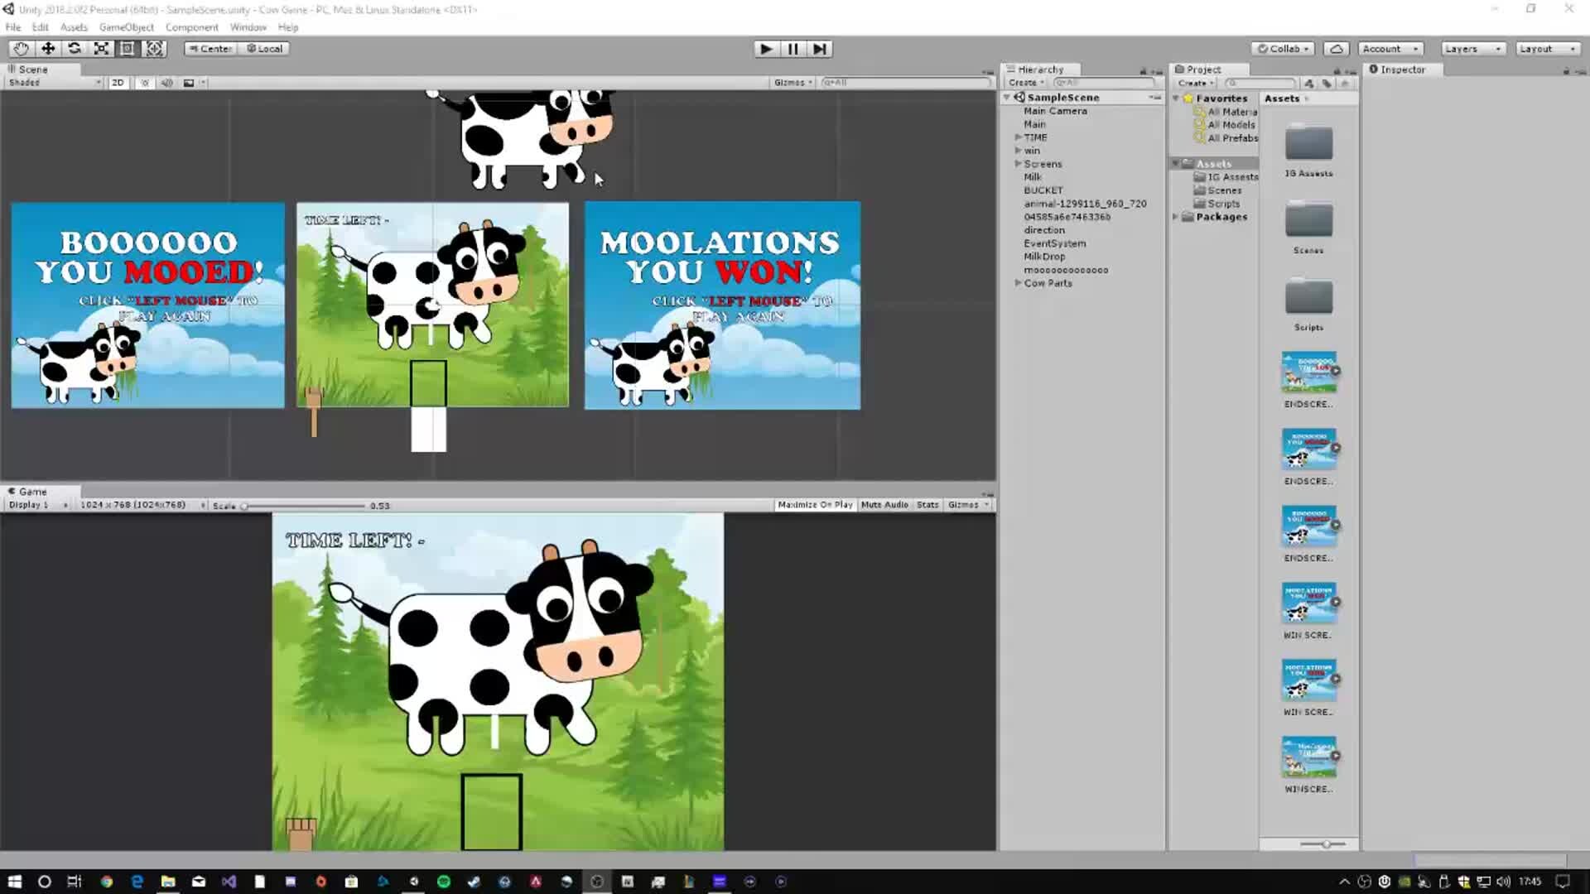
Task: Open Unity cloud services panel
Action: pyautogui.click(x=1336, y=48)
